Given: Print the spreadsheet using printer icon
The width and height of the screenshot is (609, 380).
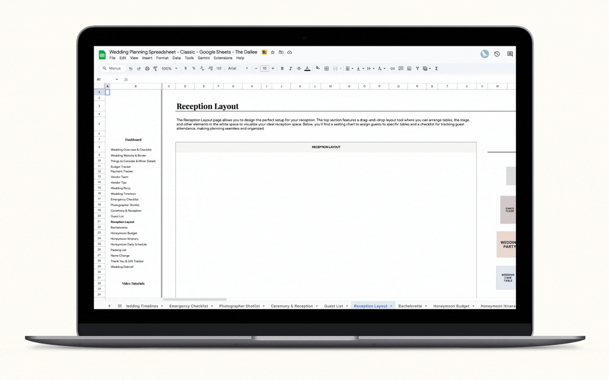Looking at the screenshot, I should pyautogui.click(x=147, y=69).
